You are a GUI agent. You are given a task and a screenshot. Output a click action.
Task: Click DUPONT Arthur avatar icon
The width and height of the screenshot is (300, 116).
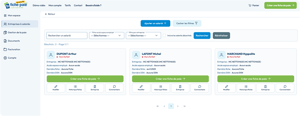point(51,55)
